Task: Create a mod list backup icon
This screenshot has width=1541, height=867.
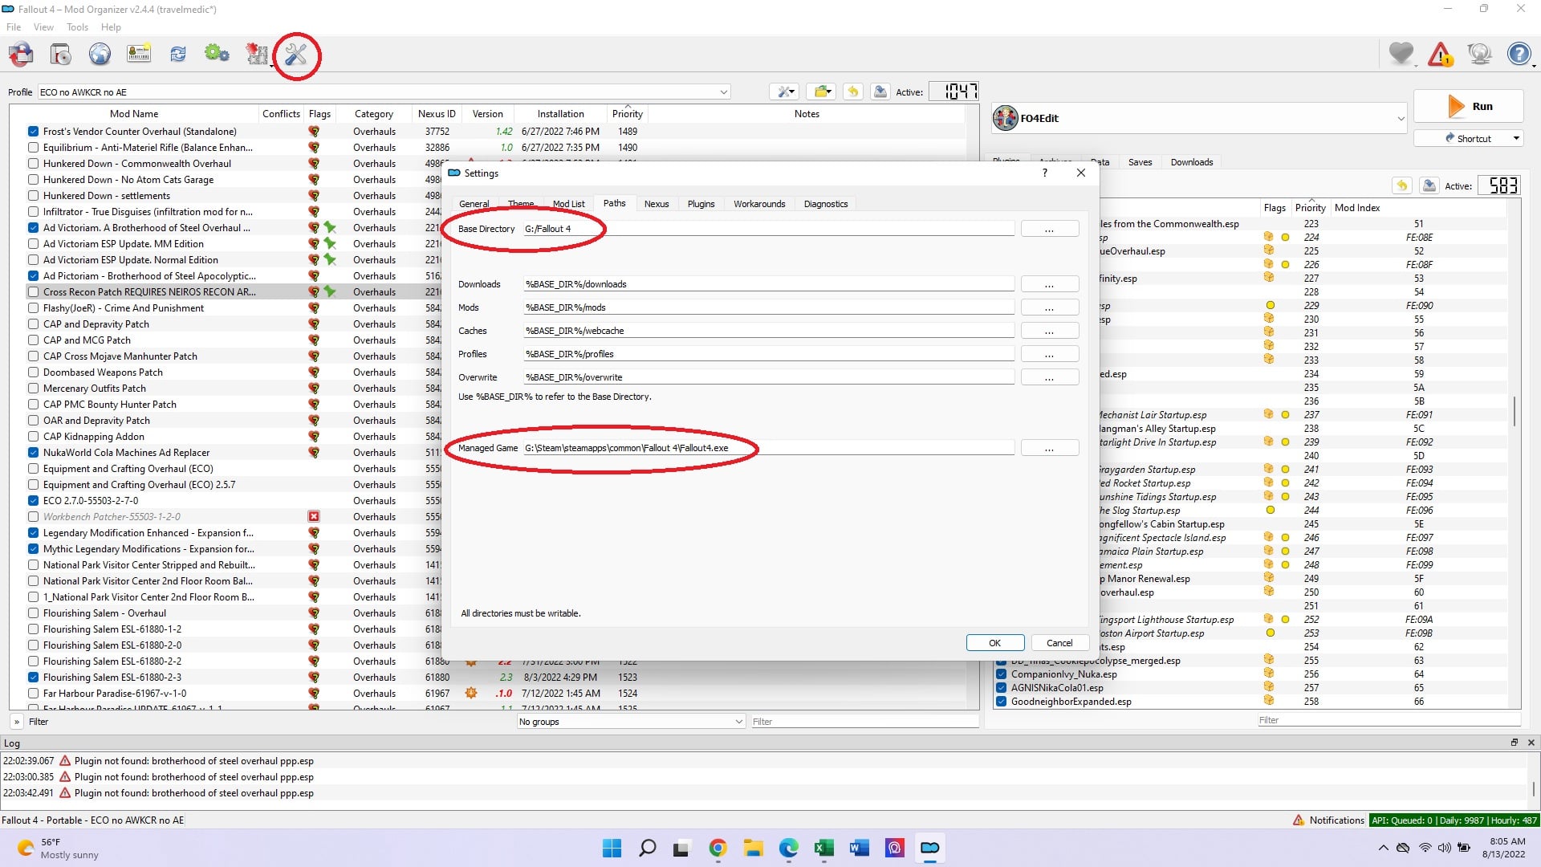Action: click(880, 92)
